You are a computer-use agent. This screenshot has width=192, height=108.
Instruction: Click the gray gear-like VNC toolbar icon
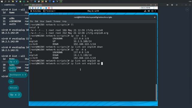(x=35, y=8)
